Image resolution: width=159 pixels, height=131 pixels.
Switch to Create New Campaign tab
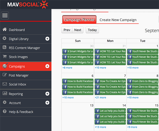tap(118, 20)
